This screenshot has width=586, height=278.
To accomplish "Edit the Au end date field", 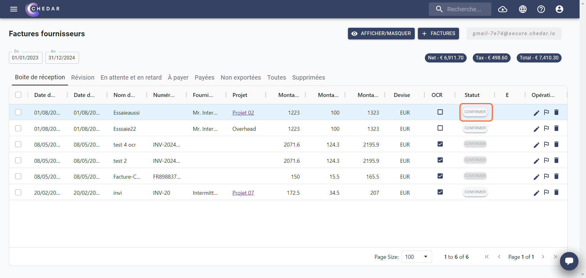I will (62, 58).
